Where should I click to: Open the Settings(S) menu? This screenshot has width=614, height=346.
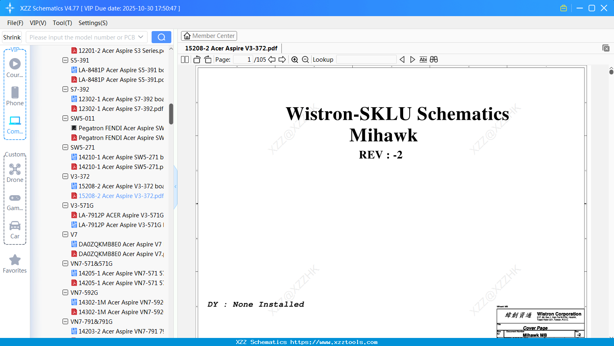pos(93,23)
